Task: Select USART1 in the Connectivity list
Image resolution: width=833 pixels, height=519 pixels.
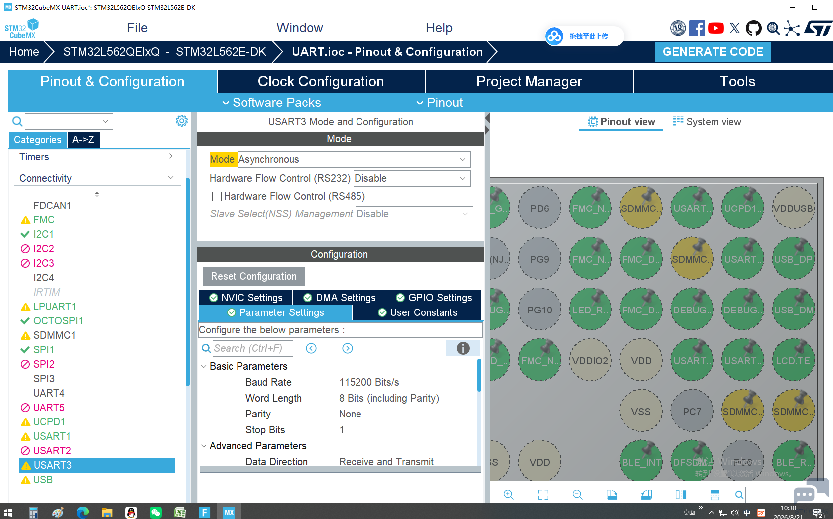Action: tap(52, 436)
